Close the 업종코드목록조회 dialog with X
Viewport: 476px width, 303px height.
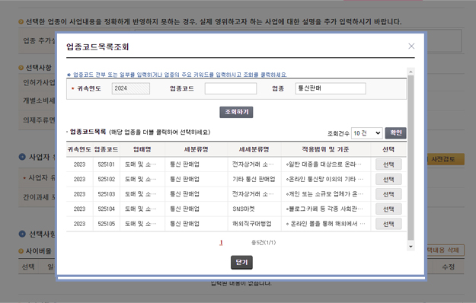411,46
